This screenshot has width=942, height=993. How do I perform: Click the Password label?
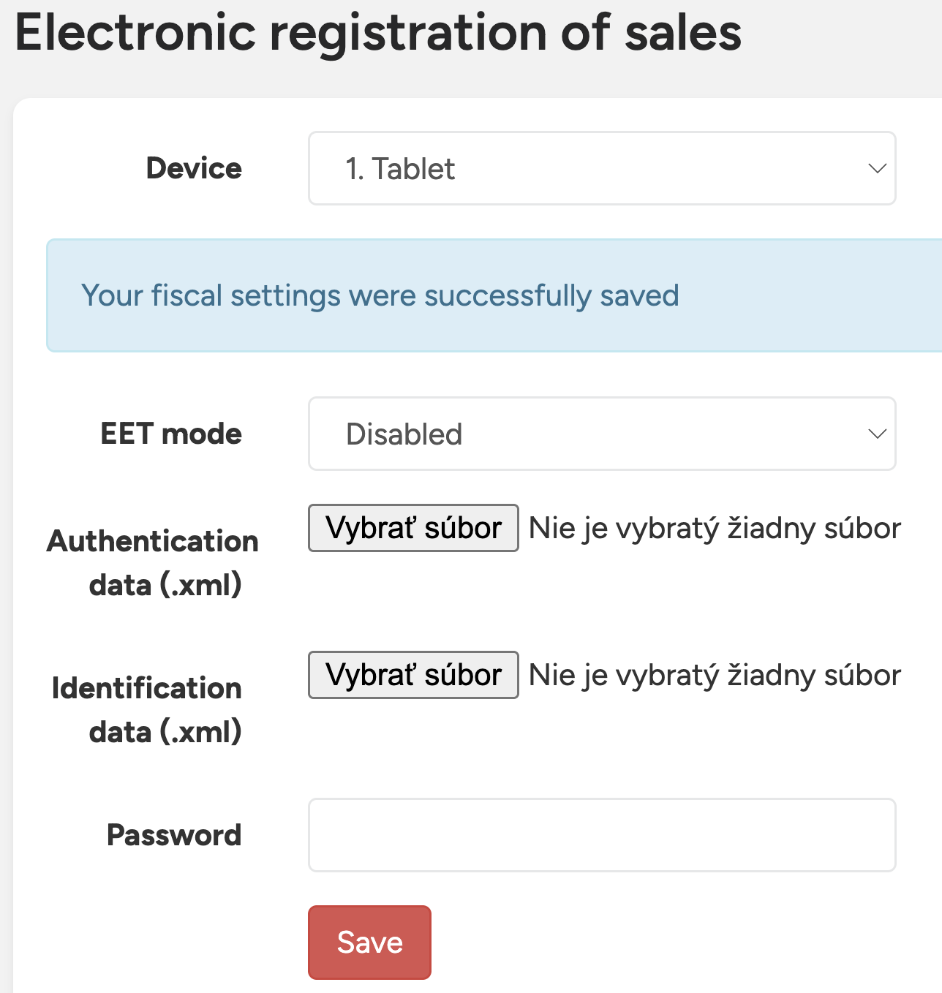tap(174, 835)
